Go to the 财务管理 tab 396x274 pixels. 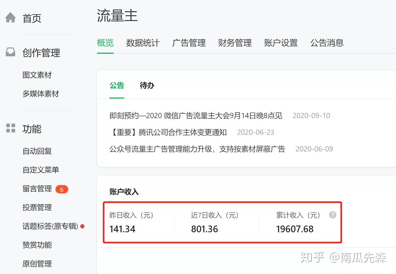(x=235, y=43)
